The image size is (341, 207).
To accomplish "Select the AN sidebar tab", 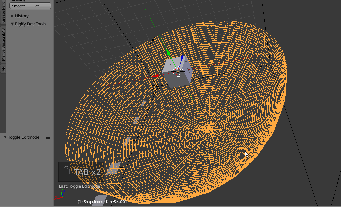I will (x=3, y=68).
